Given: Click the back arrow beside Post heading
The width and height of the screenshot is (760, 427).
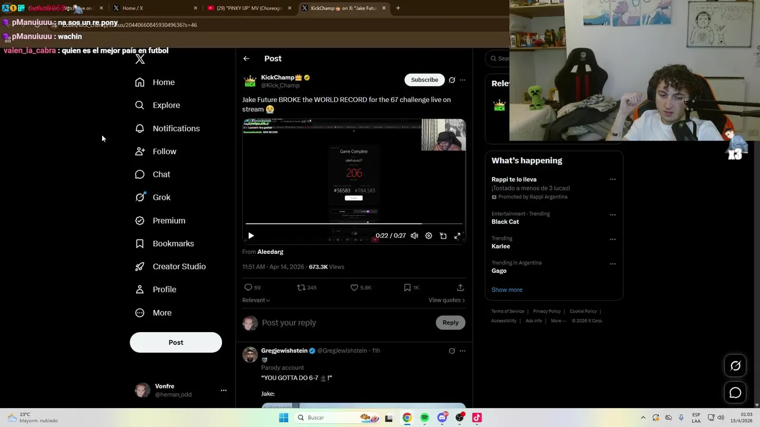Looking at the screenshot, I should (x=246, y=59).
